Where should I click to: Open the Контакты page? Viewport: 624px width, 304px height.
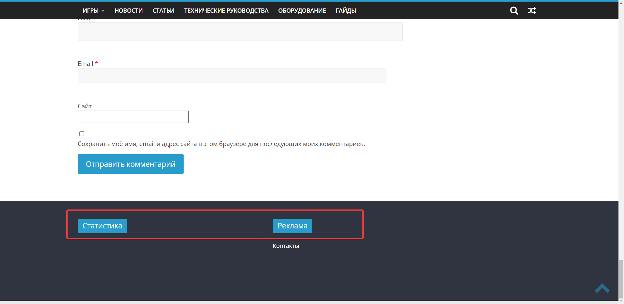click(286, 246)
